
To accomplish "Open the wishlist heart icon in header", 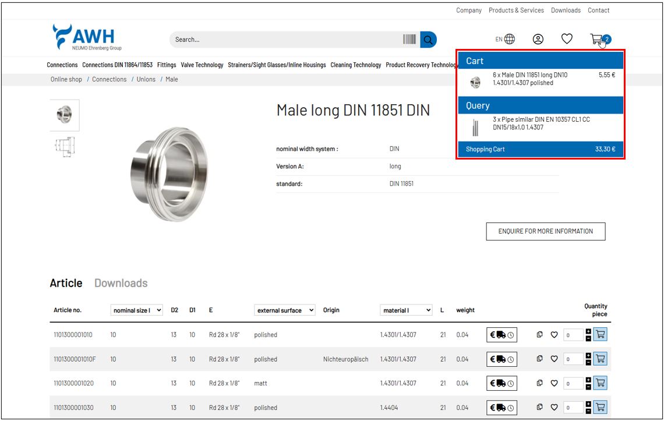I will (x=567, y=39).
